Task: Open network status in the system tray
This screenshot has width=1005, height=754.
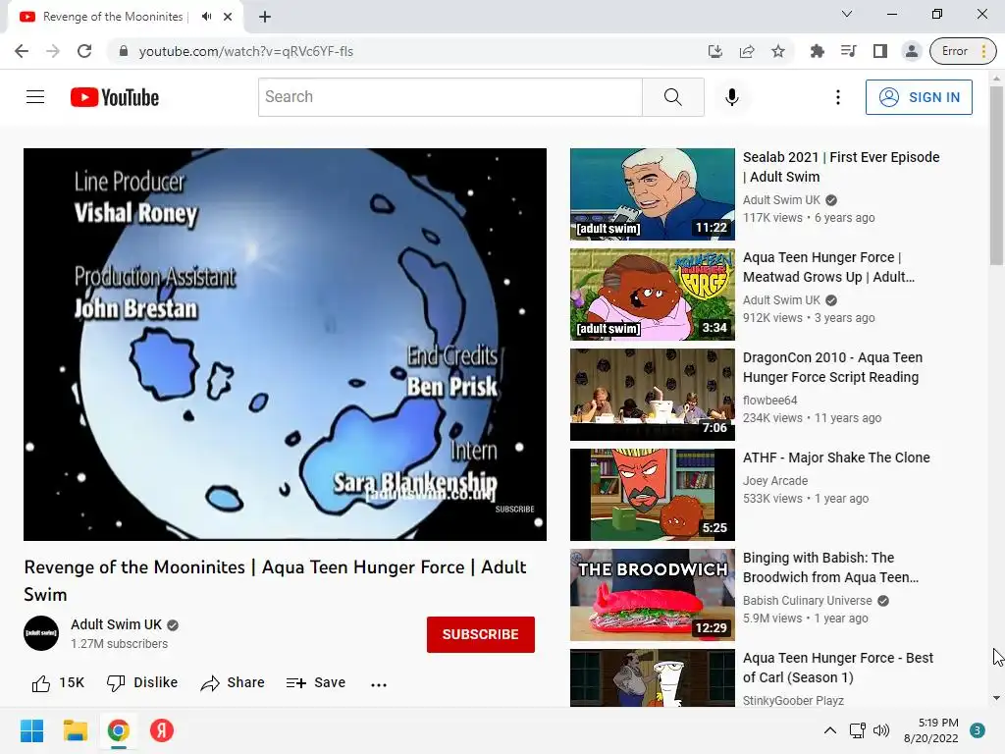Action: click(x=857, y=730)
